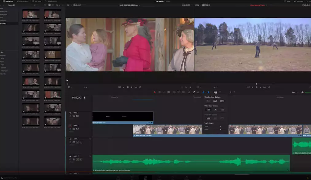Mute monitoring with the speaker icon
This screenshot has width=311, height=180.
pos(302,92)
